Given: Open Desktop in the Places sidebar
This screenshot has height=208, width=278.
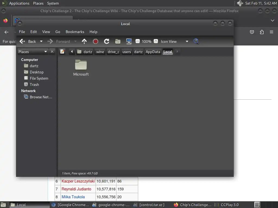Looking at the screenshot, I should [x=37, y=72].
